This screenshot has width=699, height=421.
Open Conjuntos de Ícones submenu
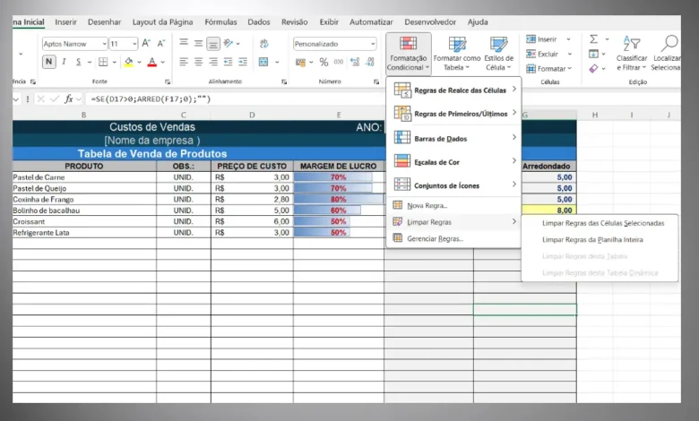pos(453,185)
